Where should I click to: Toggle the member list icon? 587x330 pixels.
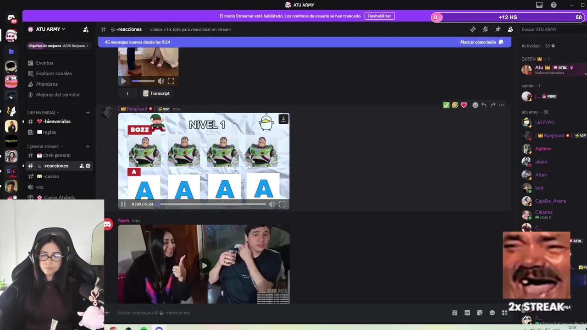tap(510, 29)
